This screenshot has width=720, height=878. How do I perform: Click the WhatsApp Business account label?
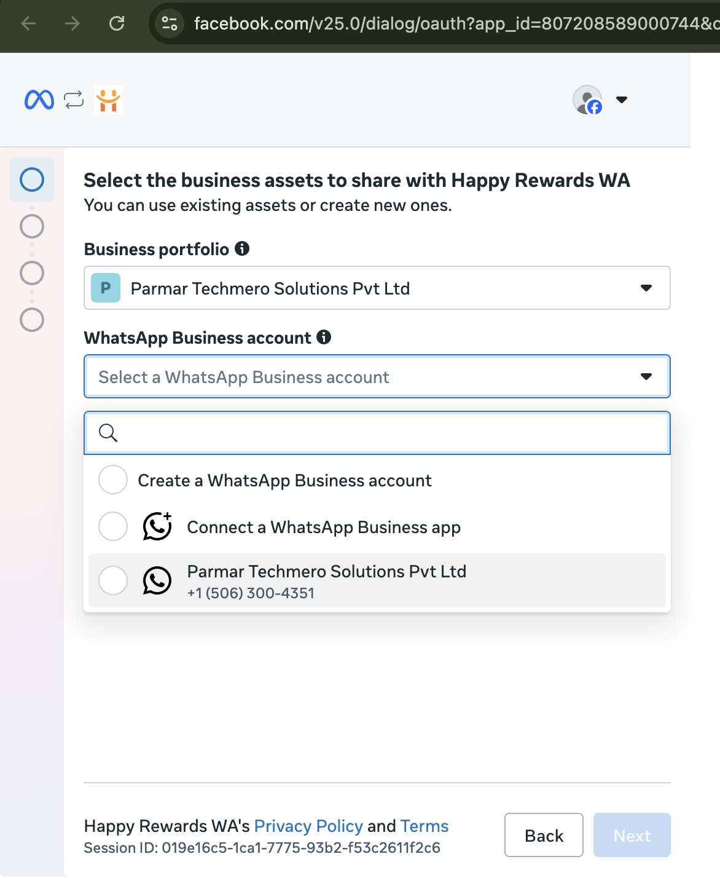198,338
